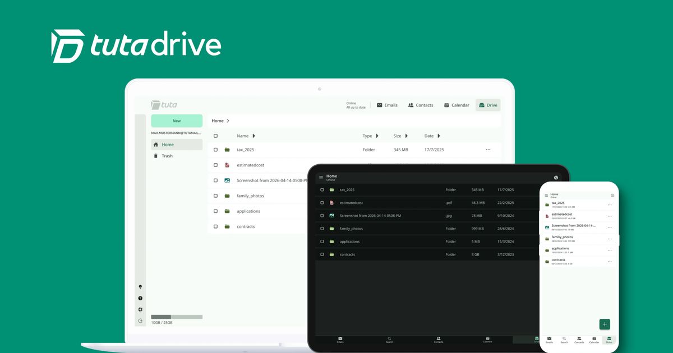Check Screenshot file checkbox on laptop
673x353 pixels.
click(x=215, y=180)
